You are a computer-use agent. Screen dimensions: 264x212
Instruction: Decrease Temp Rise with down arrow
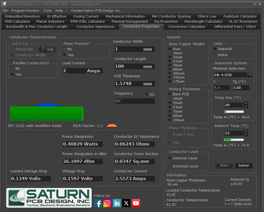(246, 107)
